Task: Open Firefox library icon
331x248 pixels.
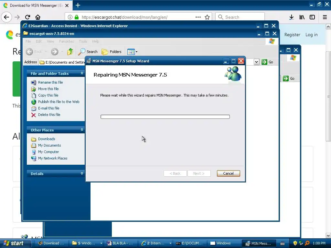Action: (302, 17)
